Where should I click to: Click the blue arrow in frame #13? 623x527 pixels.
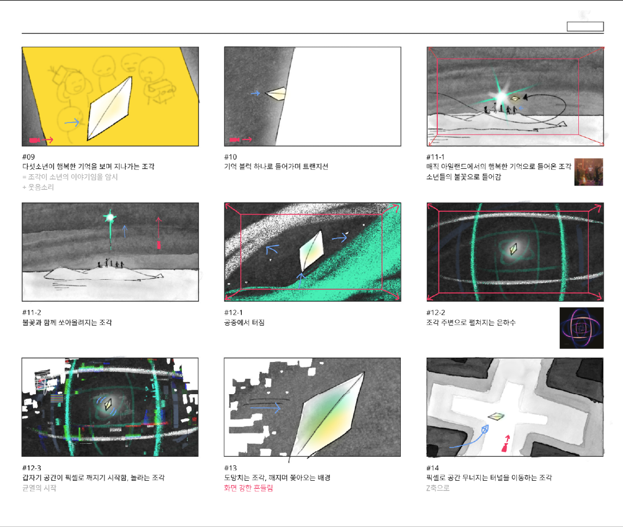[x=265, y=407]
